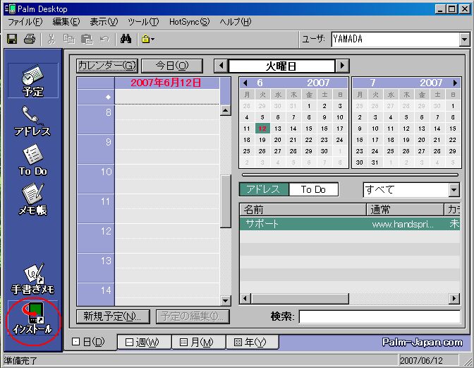This screenshot has width=474, height=368.
Task: Select the To Do toggle in lookup panel
Action: [x=313, y=189]
